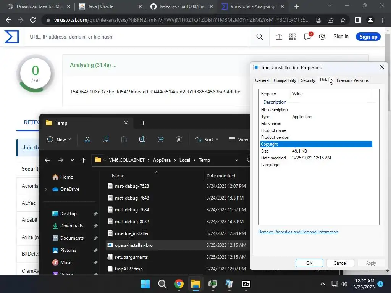Open the New dropdown in Explorer
The width and height of the screenshot is (391, 293).
pyautogui.click(x=59, y=140)
